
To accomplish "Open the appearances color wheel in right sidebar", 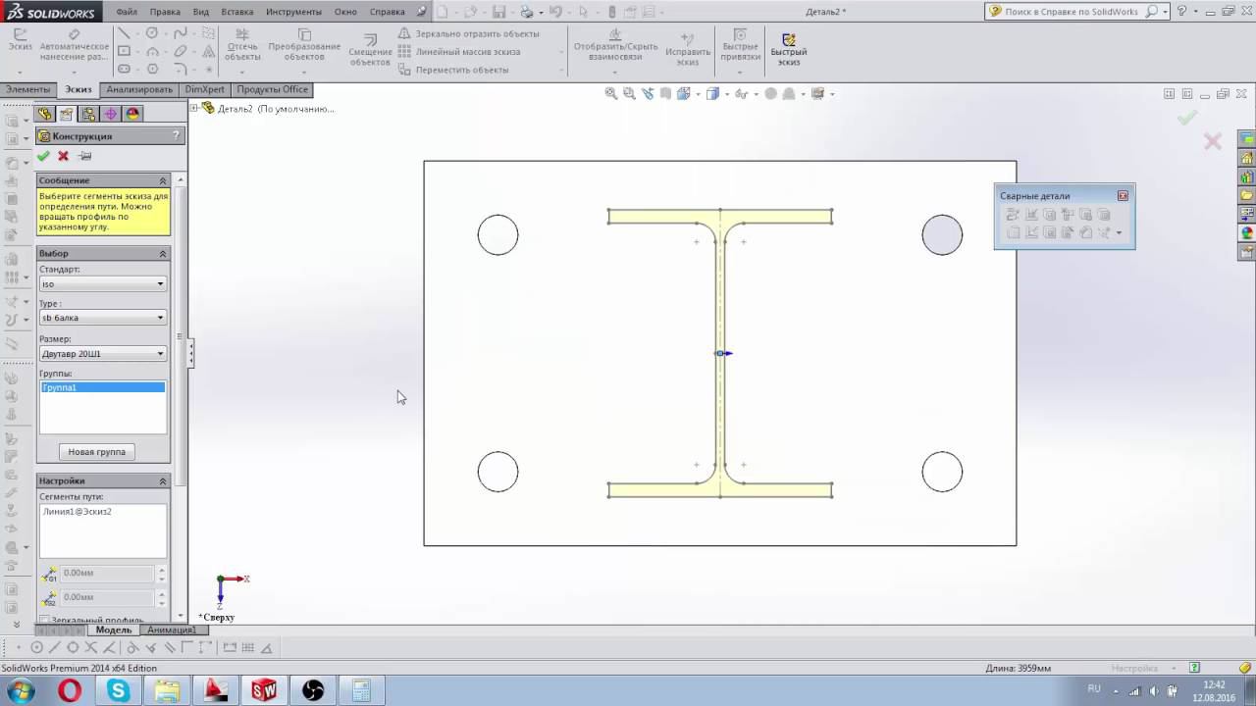I will pyautogui.click(x=1247, y=233).
